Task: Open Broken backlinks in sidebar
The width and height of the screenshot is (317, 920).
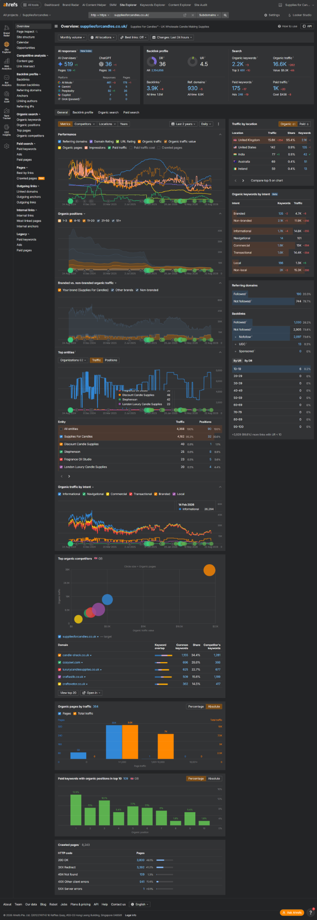Action: click(28, 85)
